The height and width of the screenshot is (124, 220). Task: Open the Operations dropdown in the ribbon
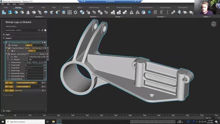pyautogui.click(x=40, y=17)
